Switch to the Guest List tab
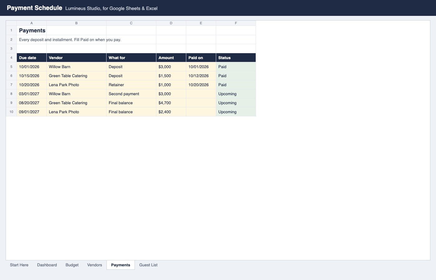Viewport: 436px width, 280px height. (148, 265)
